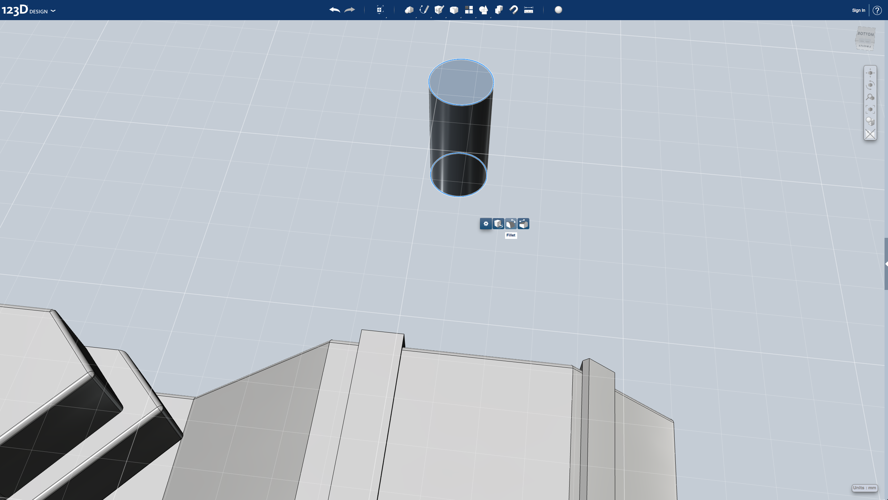Open the Sketch tool

pos(424,10)
